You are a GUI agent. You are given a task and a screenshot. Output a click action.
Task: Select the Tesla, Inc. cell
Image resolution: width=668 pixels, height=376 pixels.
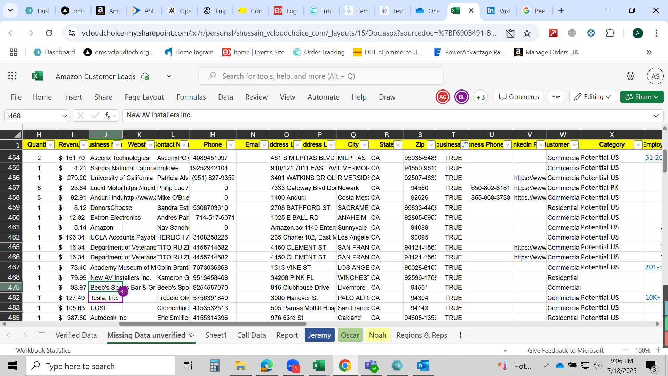[x=106, y=298]
